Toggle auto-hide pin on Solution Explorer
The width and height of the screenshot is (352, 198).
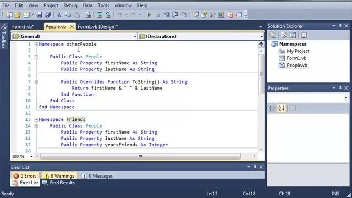[340, 26]
